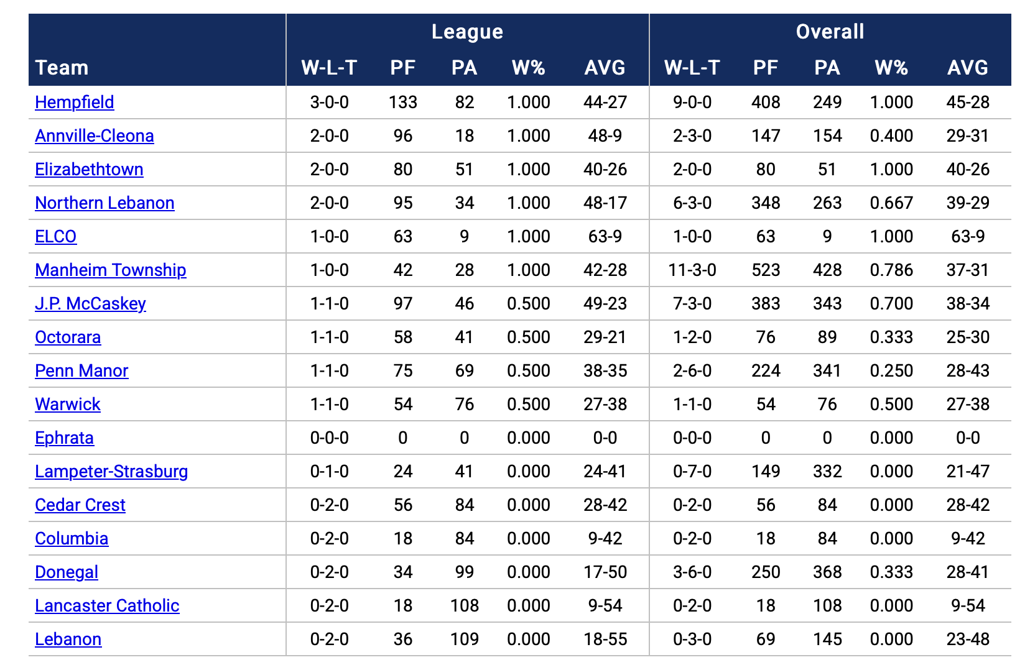Click the Lebanon team link

(68, 640)
